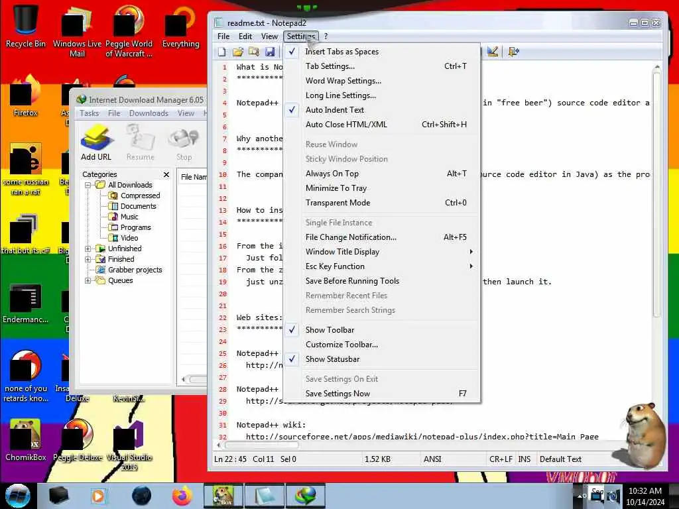The width and height of the screenshot is (679, 509).
Task: Enable Auto Close HTML/XML
Action: [x=381, y=125]
